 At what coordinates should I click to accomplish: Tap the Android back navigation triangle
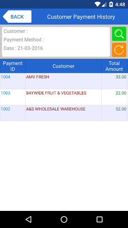point(28,219)
